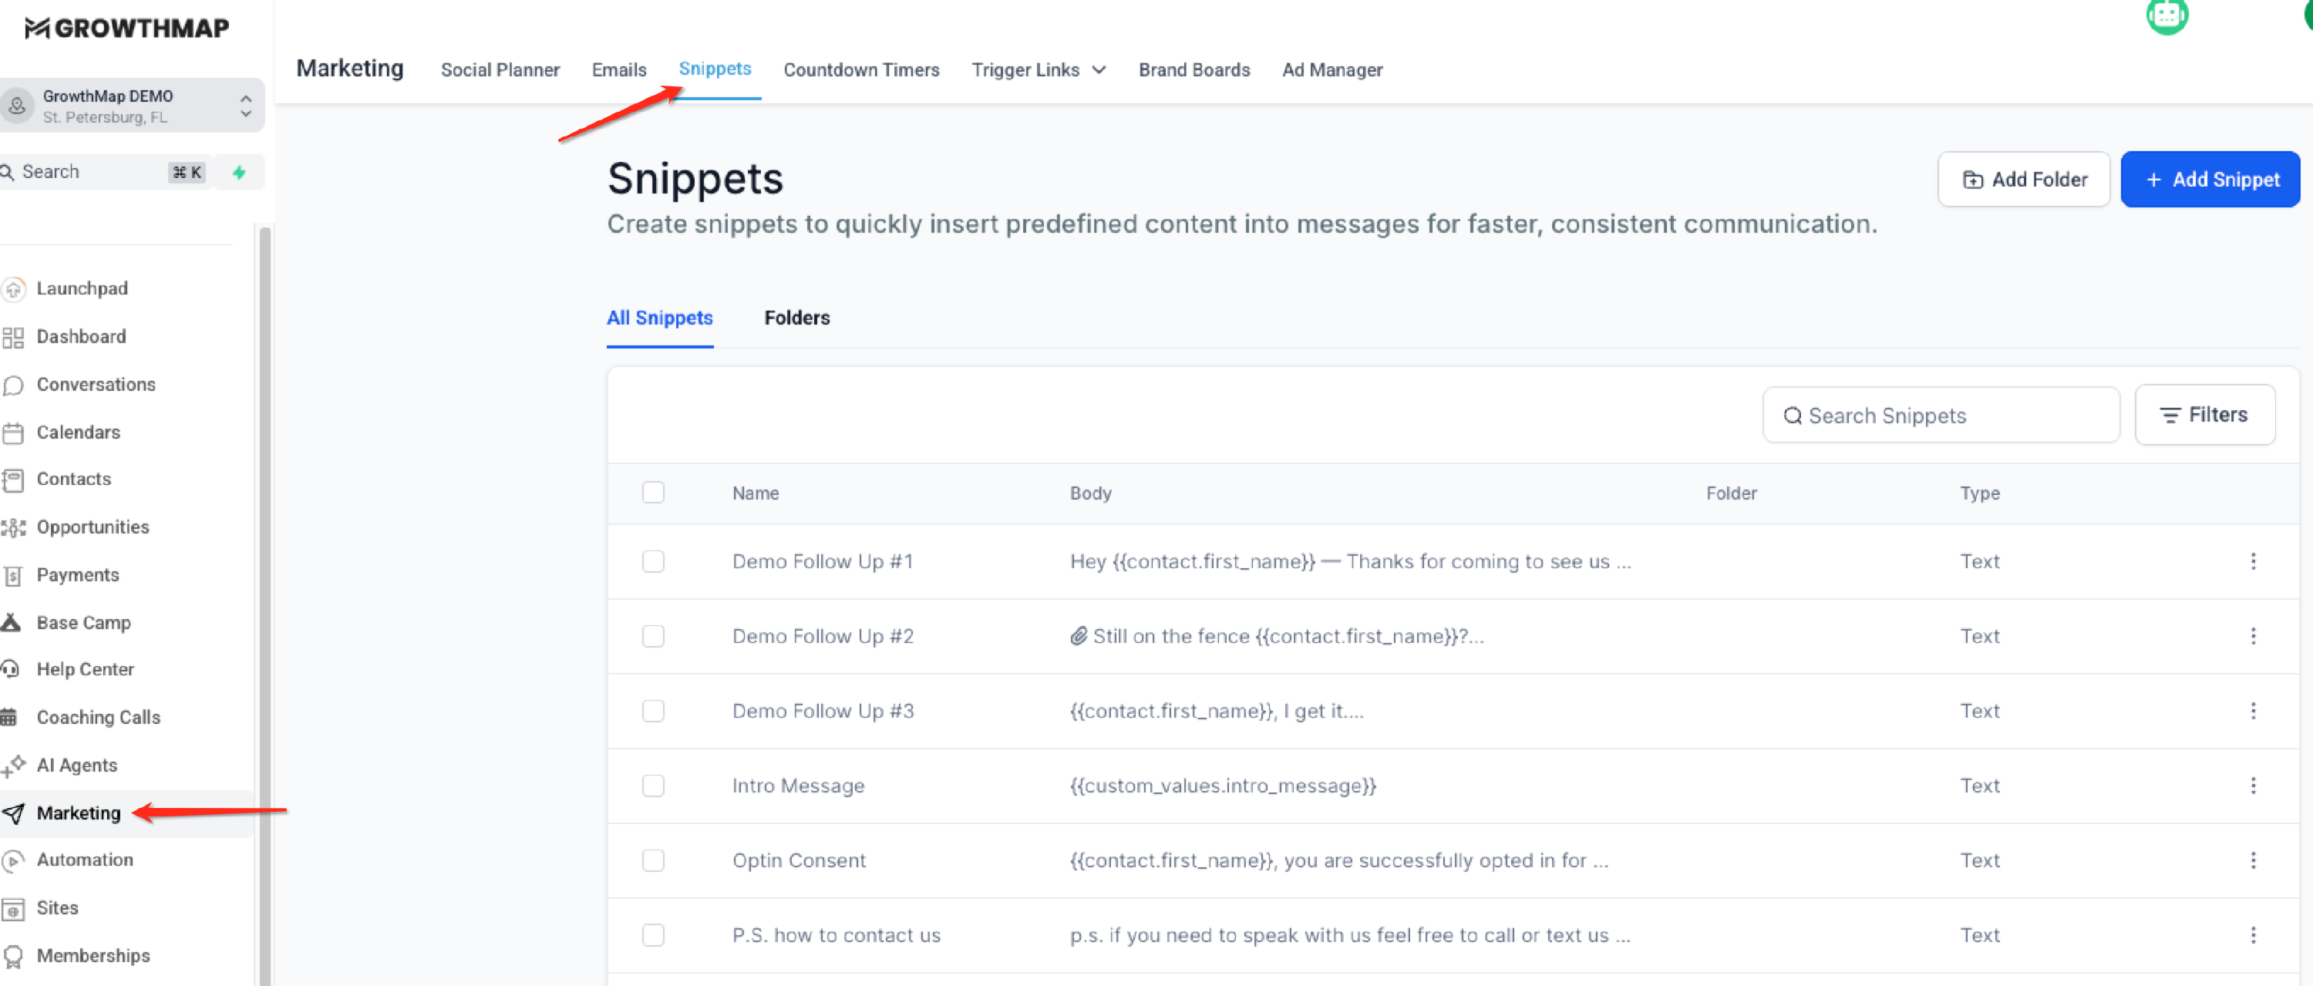Viewport: 2313px width, 986px height.
Task: Click the Add Snippet button
Action: (2210, 180)
